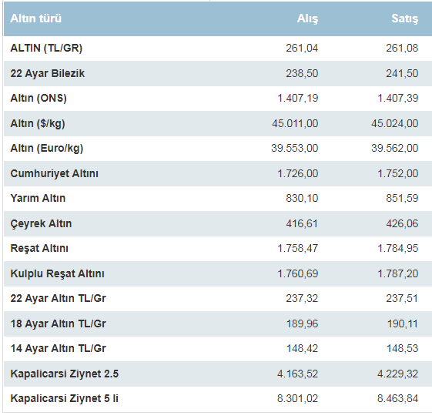Click the Cumhuriyet Altını alış price 1.726,00

click(297, 173)
